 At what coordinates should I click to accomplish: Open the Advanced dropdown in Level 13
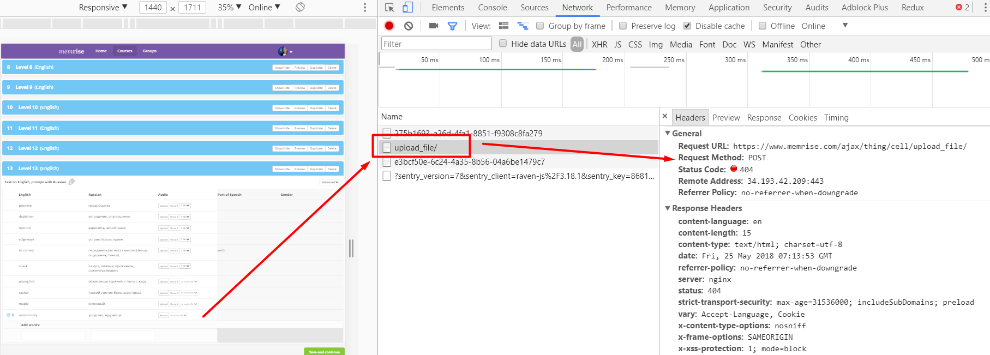(x=329, y=182)
